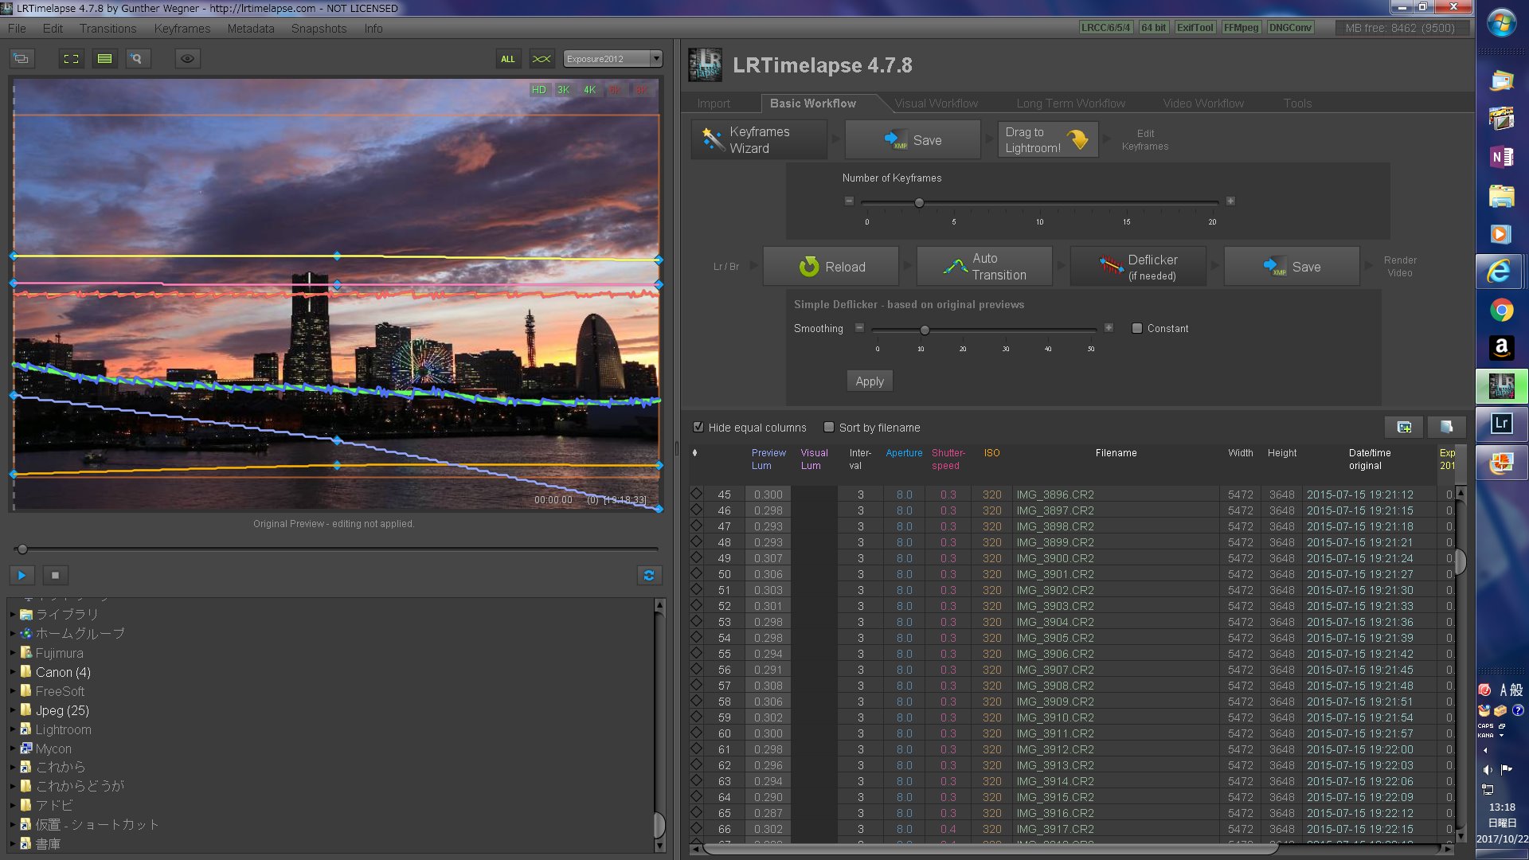
Task: Increase number of keyframes plus icon
Action: pos(1230,201)
